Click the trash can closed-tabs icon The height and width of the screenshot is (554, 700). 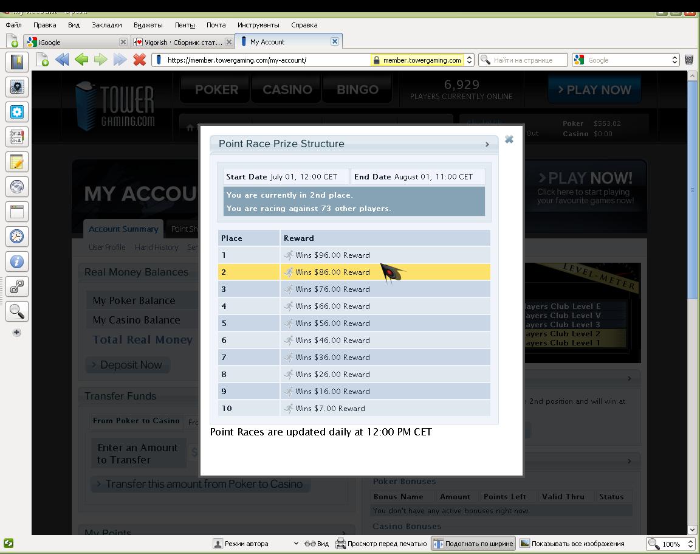pyautogui.click(x=689, y=60)
